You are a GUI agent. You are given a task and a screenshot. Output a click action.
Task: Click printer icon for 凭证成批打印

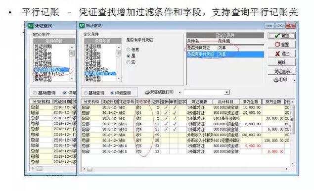point(147,92)
